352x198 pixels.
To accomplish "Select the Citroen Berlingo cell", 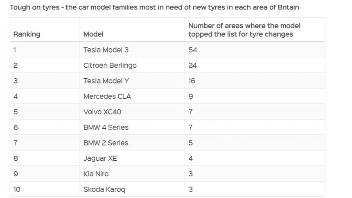I will [110, 66].
